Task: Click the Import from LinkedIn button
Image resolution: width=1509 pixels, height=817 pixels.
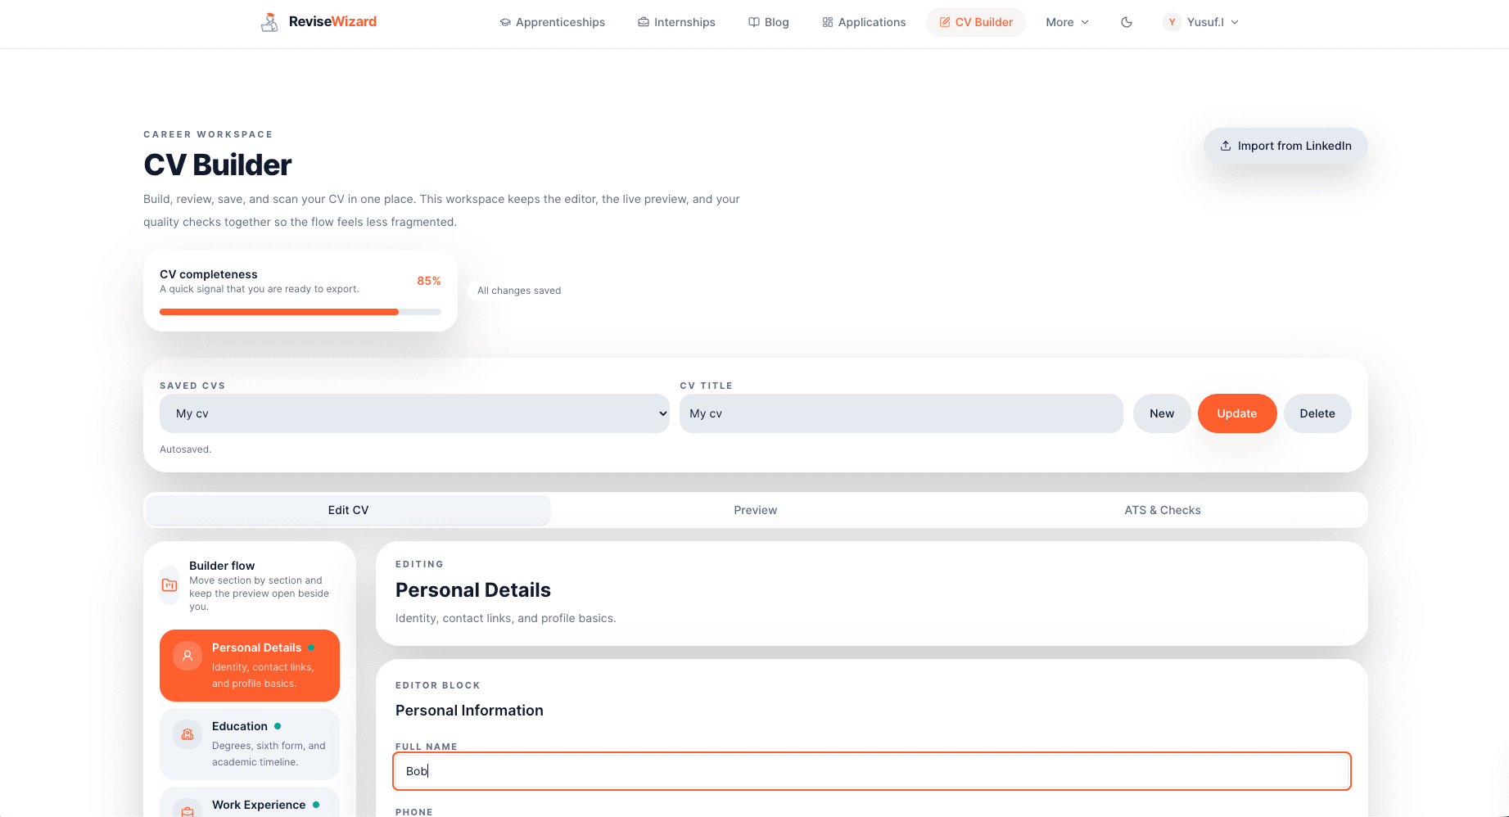Action: coord(1285,146)
